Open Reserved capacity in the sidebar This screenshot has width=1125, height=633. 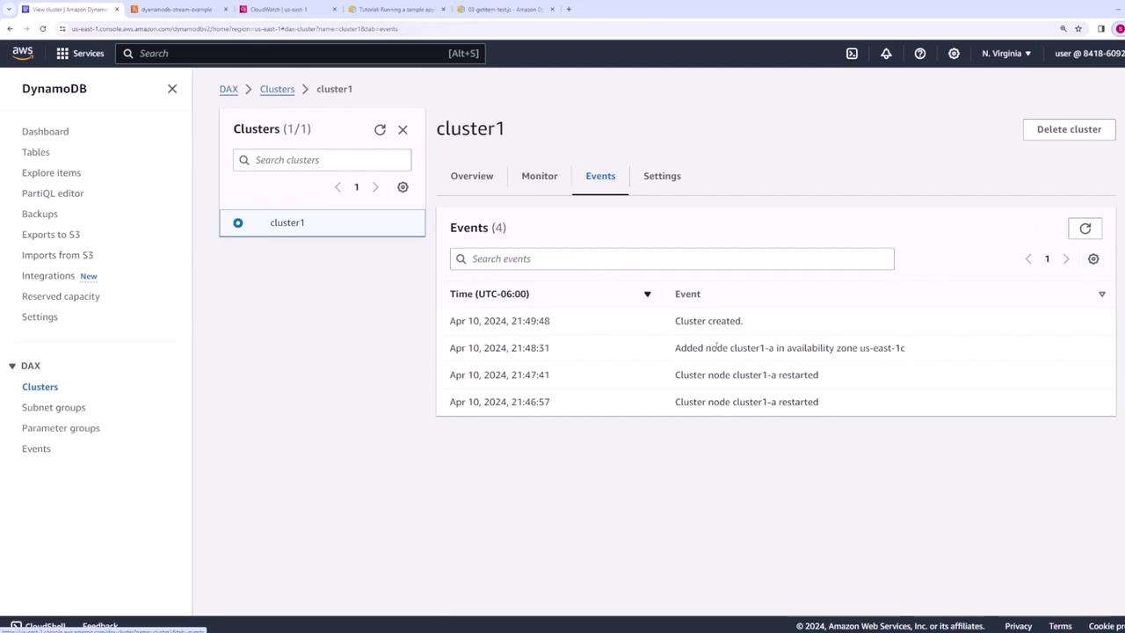pos(61,296)
